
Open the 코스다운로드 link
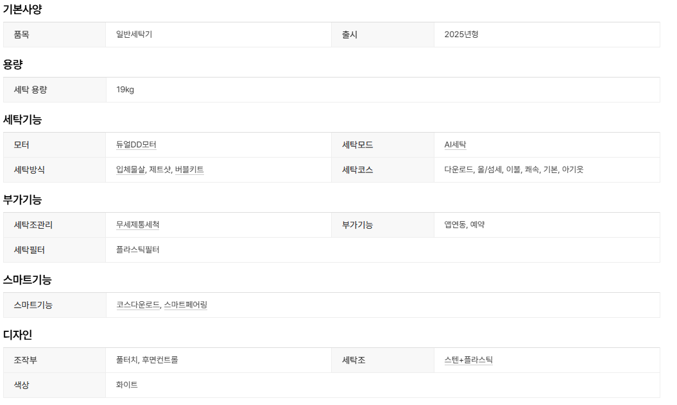138,305
